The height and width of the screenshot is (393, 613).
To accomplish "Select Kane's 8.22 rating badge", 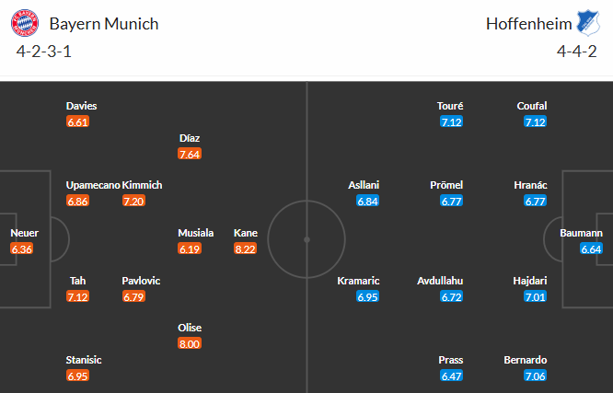I will click(245, 249).
